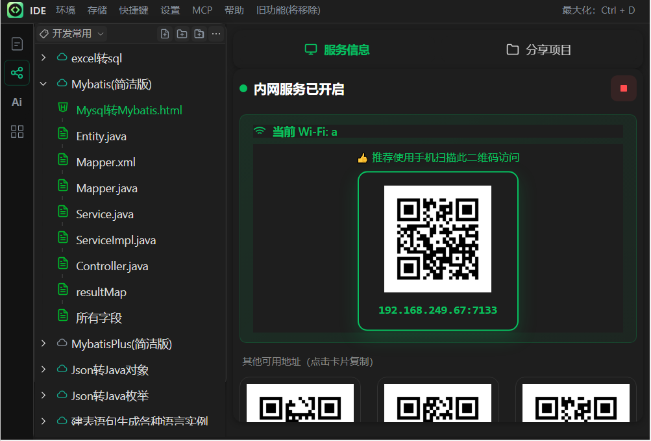The height and width of the screenshot is (441, 651).
Task: Expand the Json转Java对象 folder
Action: tap(43, 369)
